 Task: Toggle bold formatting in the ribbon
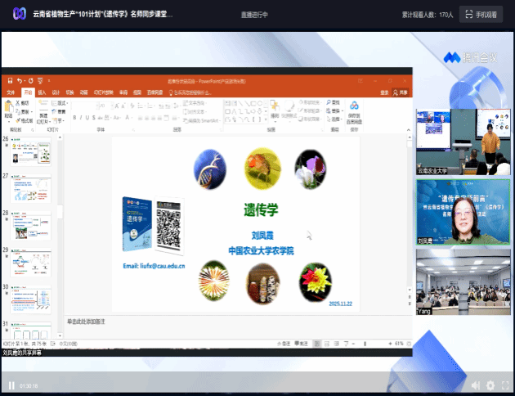point(74,117)
